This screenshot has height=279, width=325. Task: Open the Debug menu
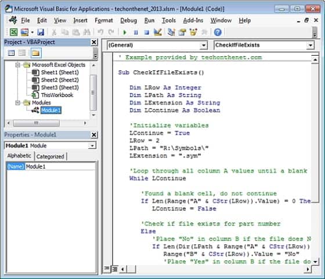128,20
